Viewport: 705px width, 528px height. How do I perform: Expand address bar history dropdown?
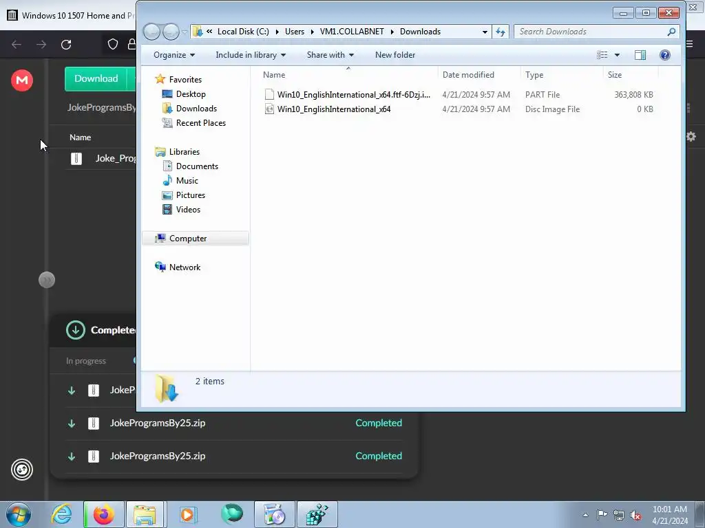click(485, 32)
